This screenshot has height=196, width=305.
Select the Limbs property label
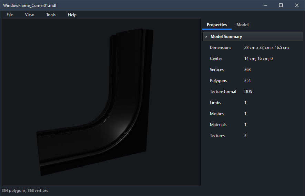point(215,103)
